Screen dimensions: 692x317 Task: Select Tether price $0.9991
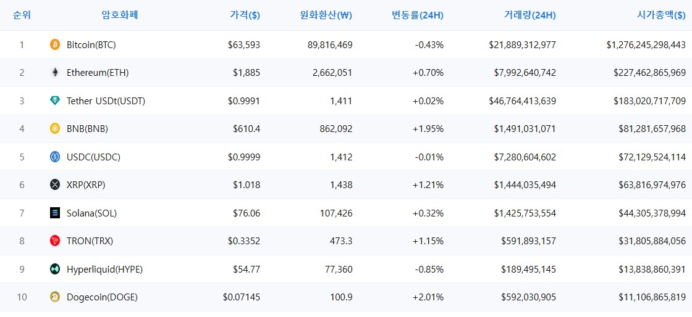point(244,101)
